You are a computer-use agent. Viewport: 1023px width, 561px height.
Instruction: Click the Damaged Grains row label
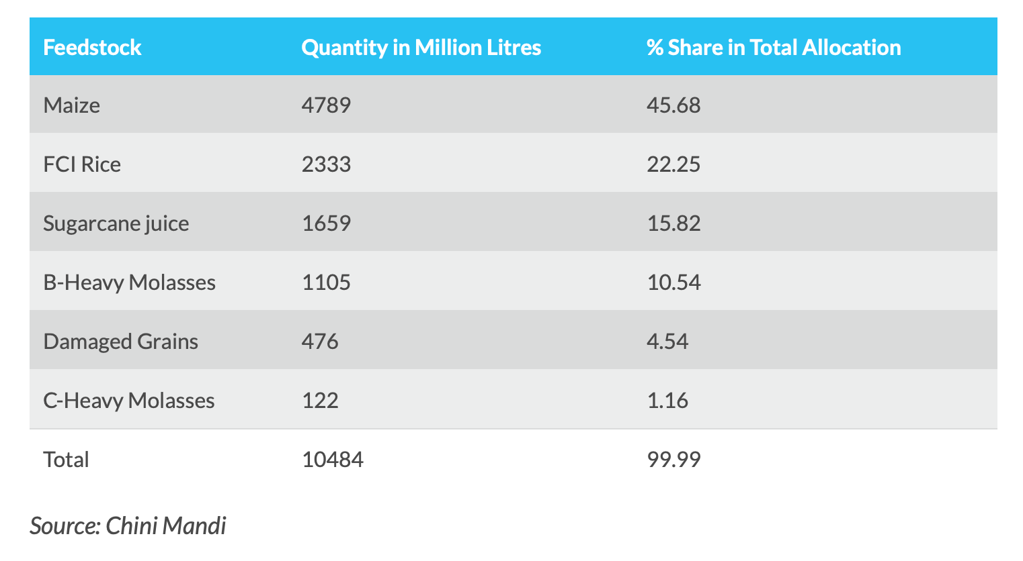point(120,342)
